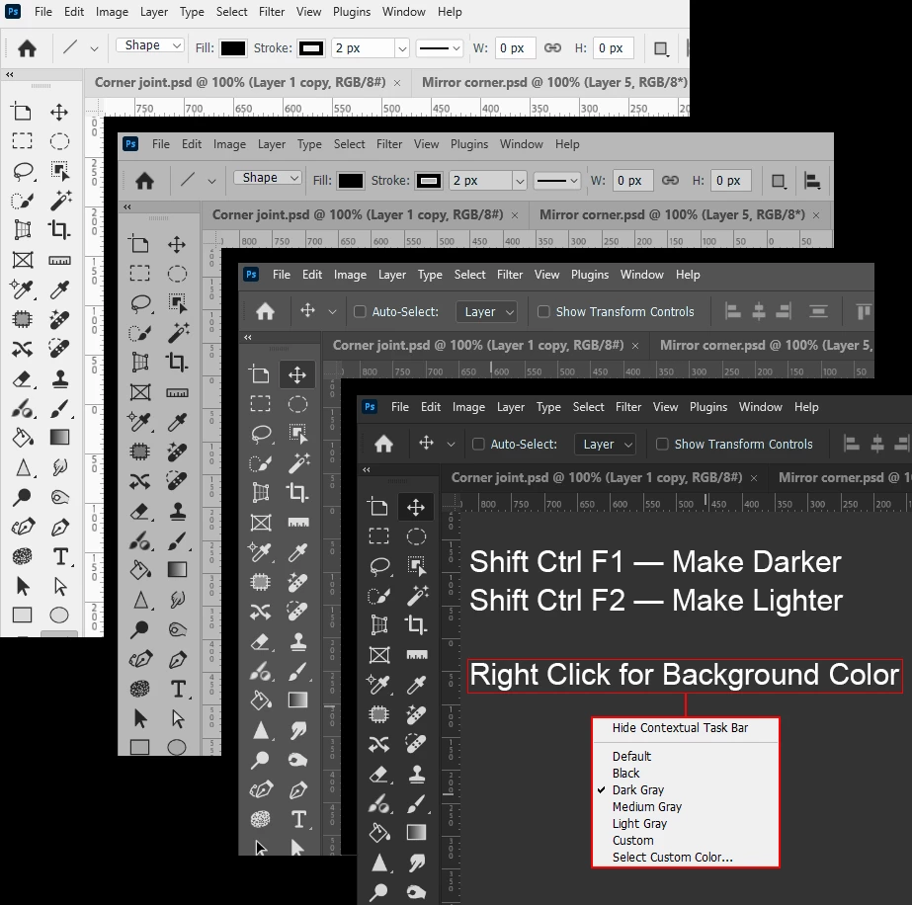Open the Stroke color swatch in the white-themed window
The height and width of the screenshot is (905, 912).
point(311,48)
